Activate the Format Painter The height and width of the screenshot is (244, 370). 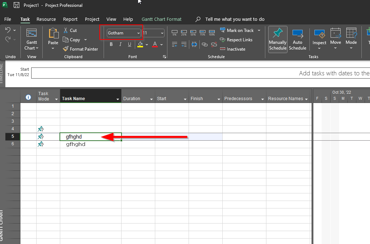[x=80, y=49]
